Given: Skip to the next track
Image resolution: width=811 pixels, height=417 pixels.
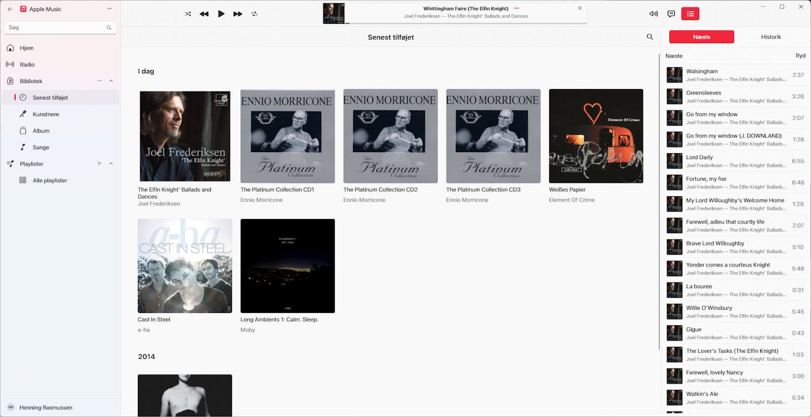Looking at the screenshot, I should point(238,13).
